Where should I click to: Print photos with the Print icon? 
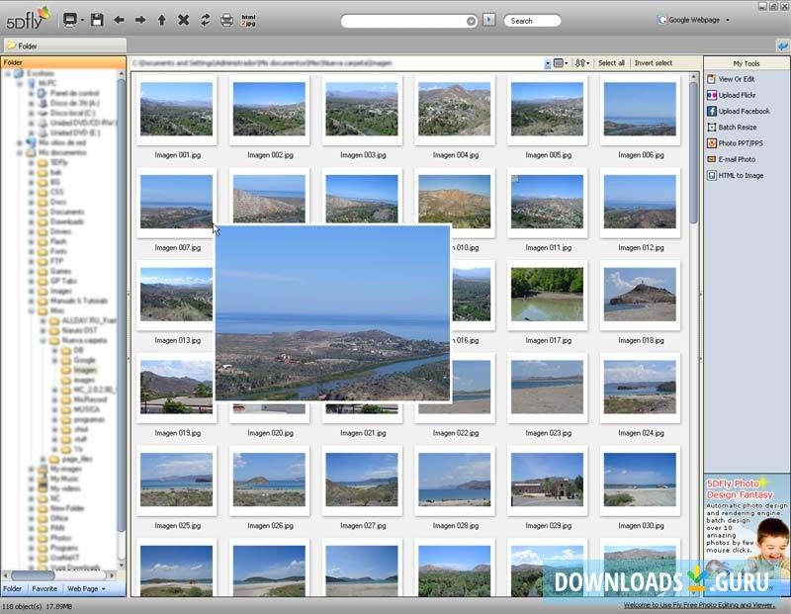[x=225, y=19]
